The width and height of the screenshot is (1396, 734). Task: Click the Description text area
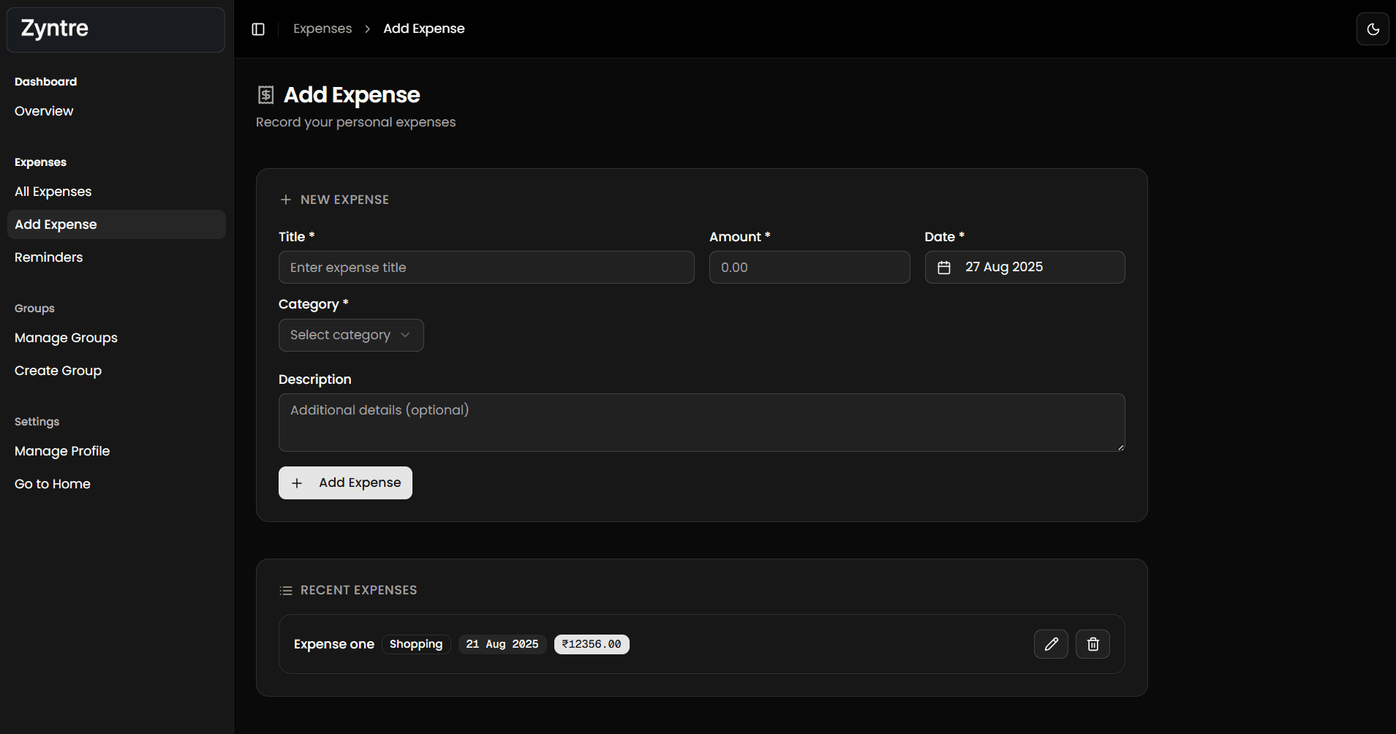click(x=701, y=423)
